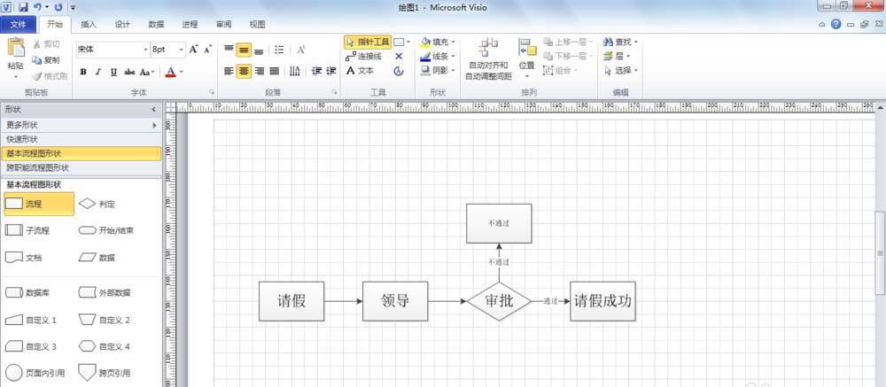Select the text block rotate tool
The image size is (886, 387).
pos(399,71)
